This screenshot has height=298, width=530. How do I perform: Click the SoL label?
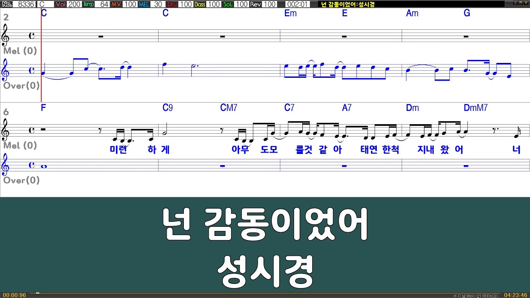(x=228, y=4)
